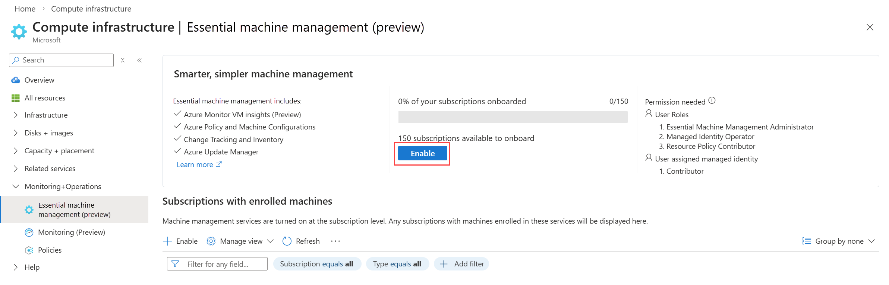Screen dimensions: 889x285
Task: Click the All resources grid icon
Action: pos(16,98)
